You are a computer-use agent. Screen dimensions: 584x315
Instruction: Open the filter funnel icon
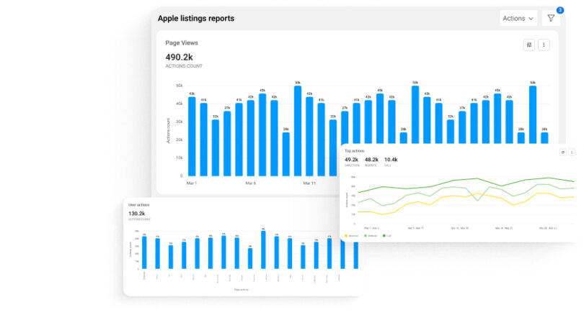(x=551, y=18)
